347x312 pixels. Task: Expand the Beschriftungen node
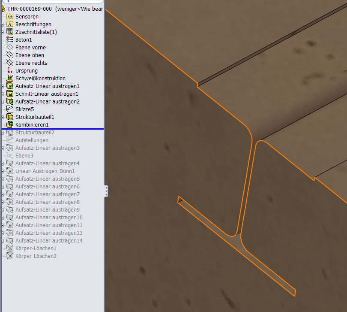3,24
